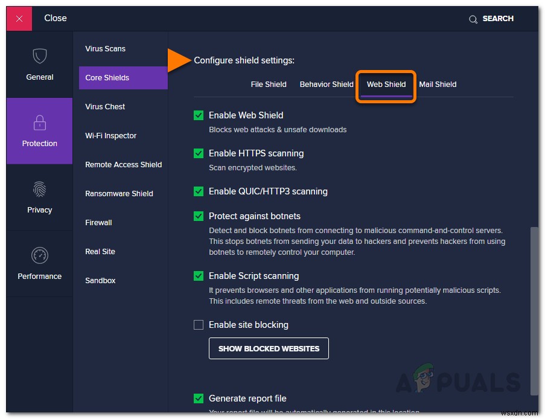Open Ransomware Shield settings
Image resolution: width=545 pixels, height=419 pixels.
coord(119,193)
